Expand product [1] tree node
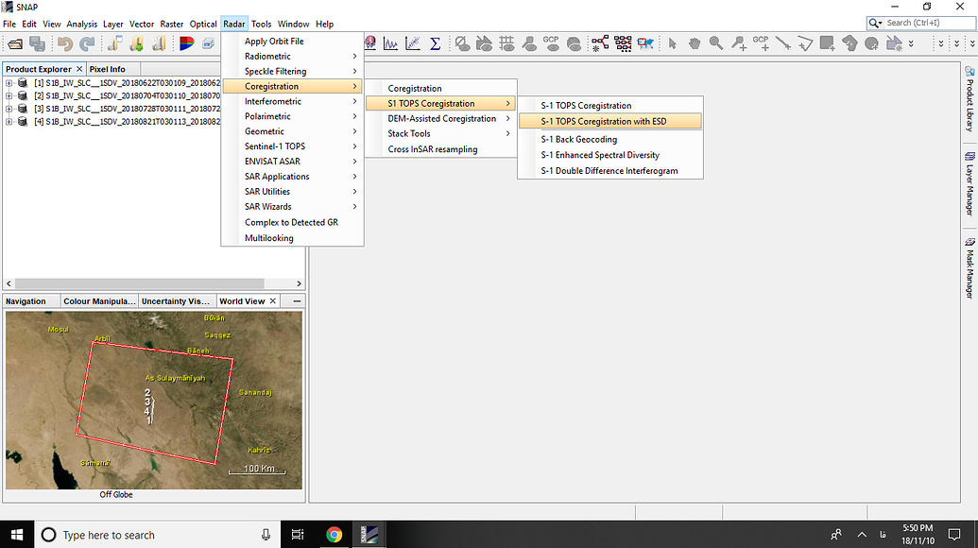The height and width of the screenshot is (548, 978). pos(9,83)
